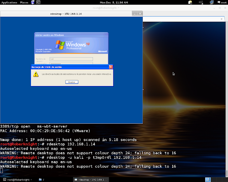The image size is (228, 182).
Task: Minimize the rdesktop window
Action: click(135, 14)
